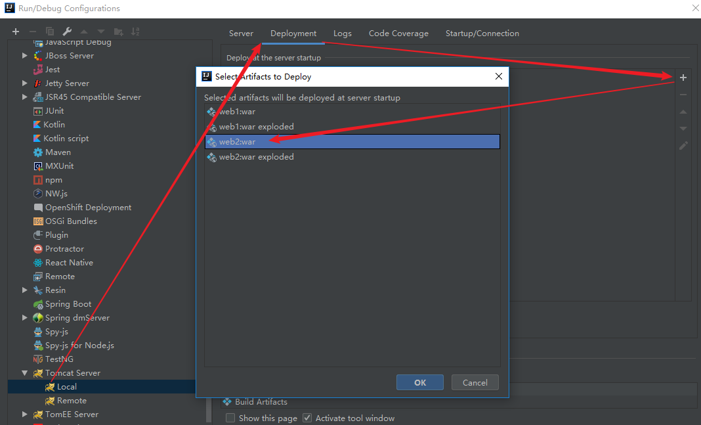The height and width of the screenshot is (425, 701).
Task: Open edit defaults wrench icon
Action: pyautogui.click(x=67, y=32)
